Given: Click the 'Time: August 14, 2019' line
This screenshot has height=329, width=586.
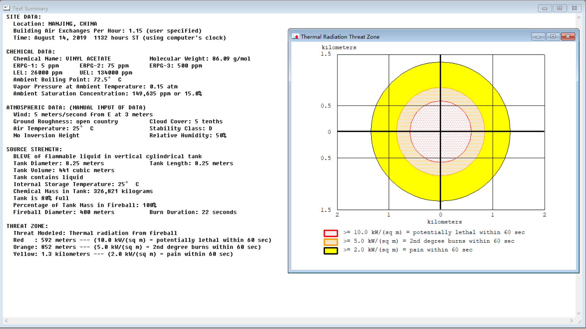Looking at the screenshot, I should point(120,38).
